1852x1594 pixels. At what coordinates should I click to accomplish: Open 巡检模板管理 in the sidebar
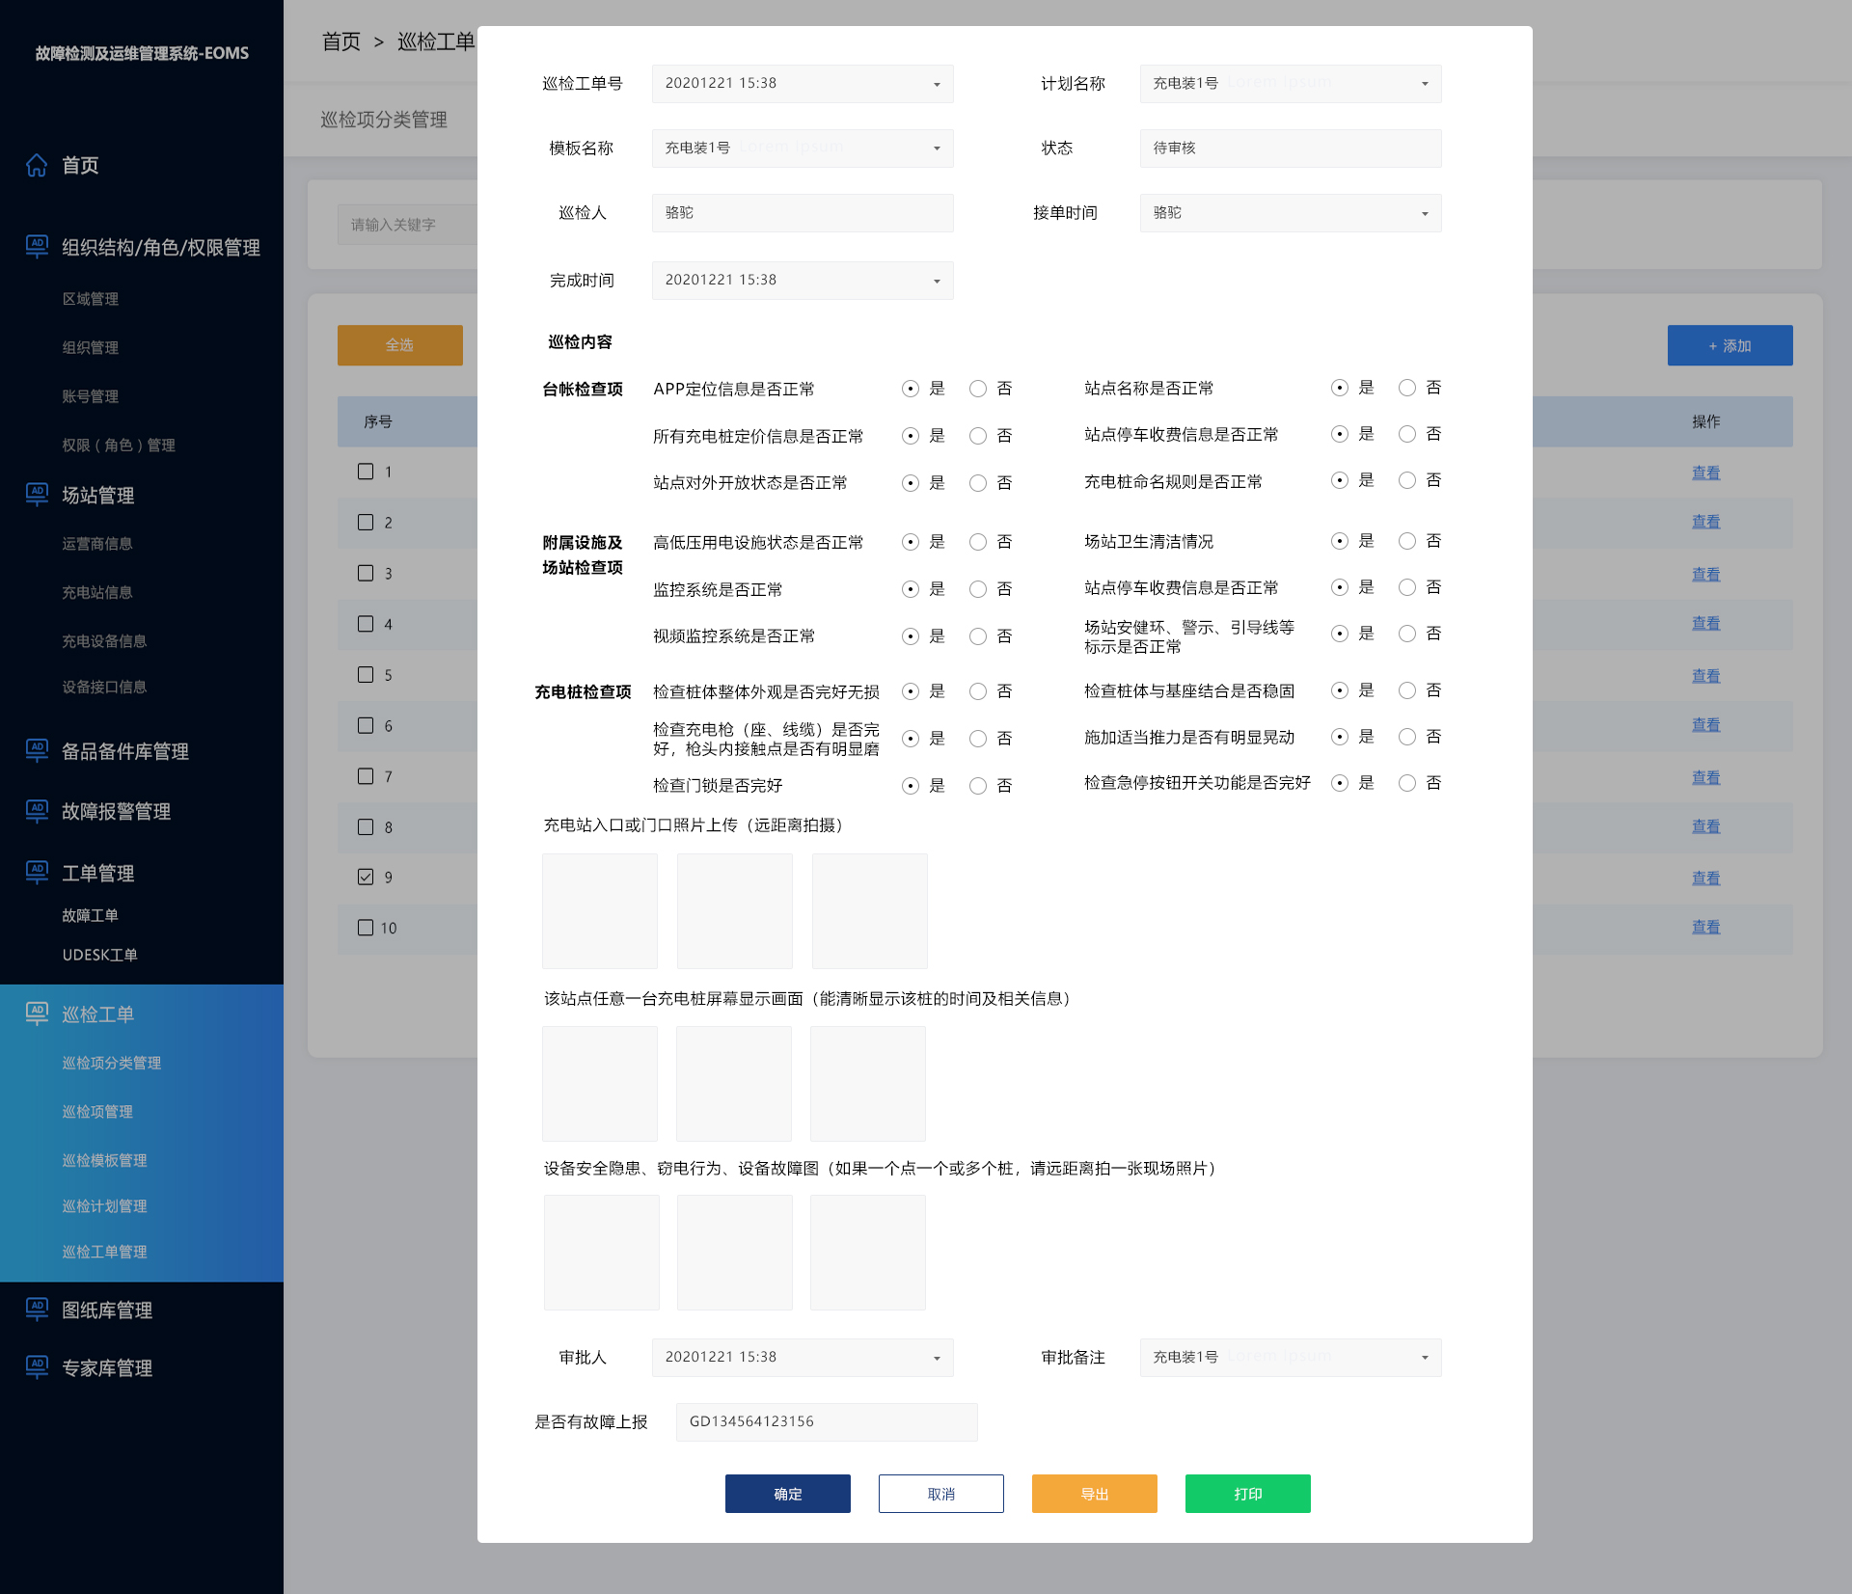click(104, 1160)
